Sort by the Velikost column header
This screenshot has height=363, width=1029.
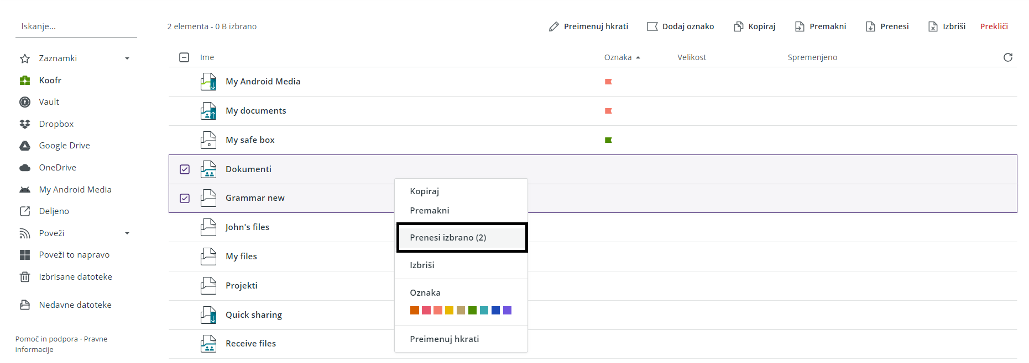pyautogui.click(x=692, y=57)
